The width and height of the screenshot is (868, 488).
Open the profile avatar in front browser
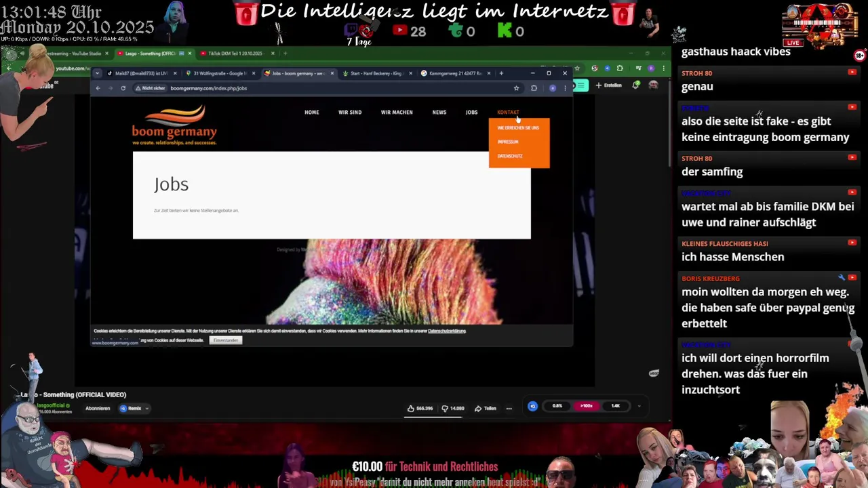click(x=553, y=88)
